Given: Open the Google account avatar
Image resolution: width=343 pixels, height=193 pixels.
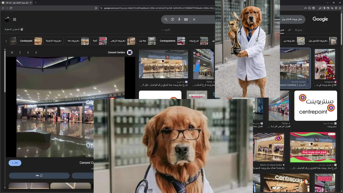Looking at the screenshot, I should coord(7,19).
